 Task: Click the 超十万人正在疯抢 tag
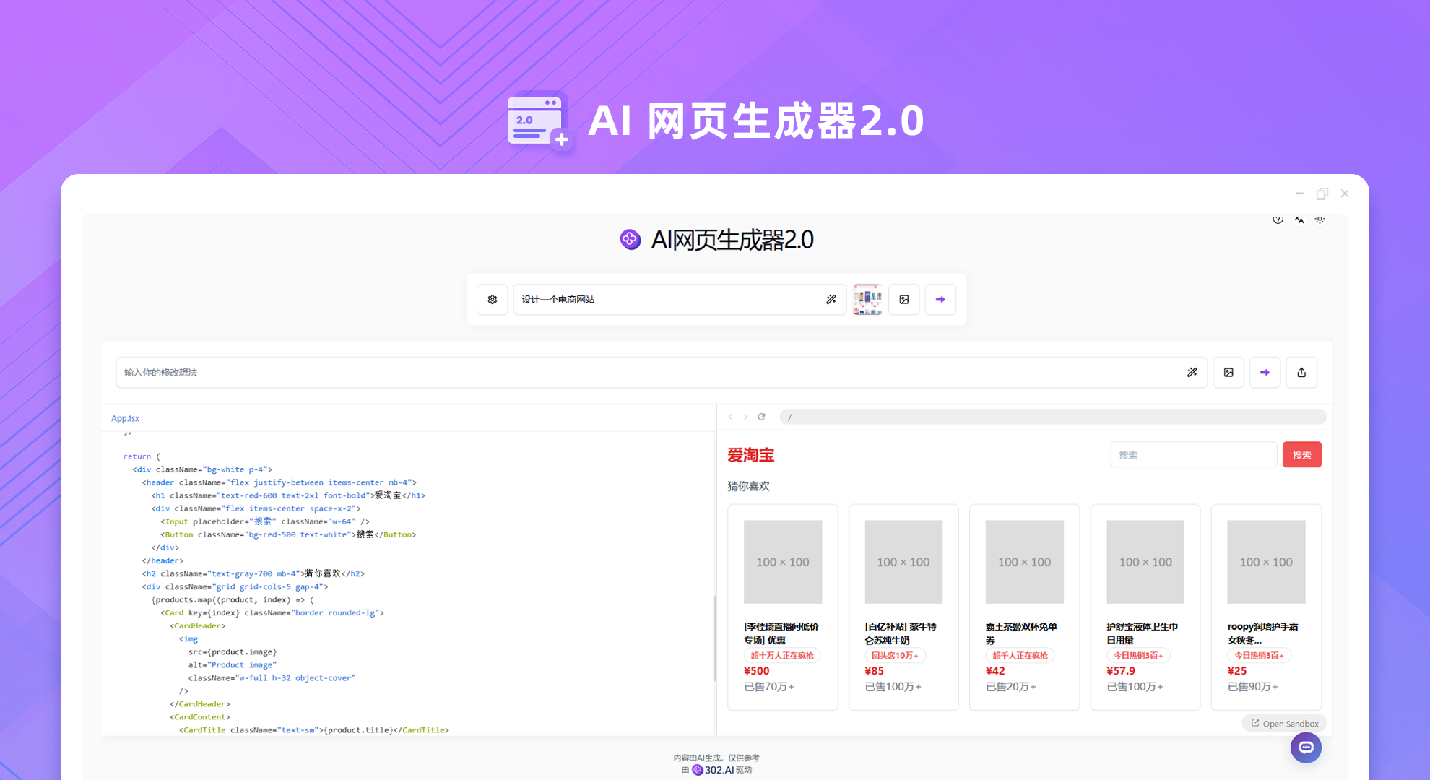coord(782,656)
